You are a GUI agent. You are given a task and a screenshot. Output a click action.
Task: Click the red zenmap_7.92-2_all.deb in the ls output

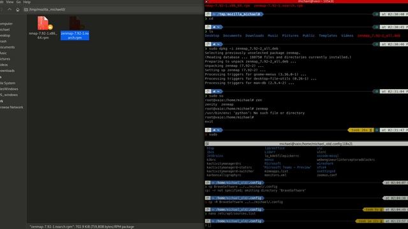[x=379, y=36]
